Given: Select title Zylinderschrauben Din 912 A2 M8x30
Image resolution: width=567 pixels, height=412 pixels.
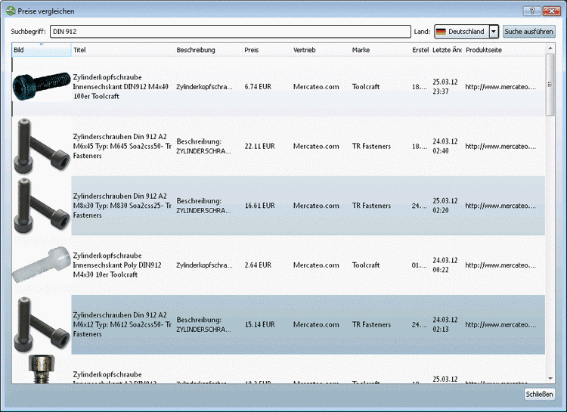Looking at the screenshot, I should tap(122, 206).
